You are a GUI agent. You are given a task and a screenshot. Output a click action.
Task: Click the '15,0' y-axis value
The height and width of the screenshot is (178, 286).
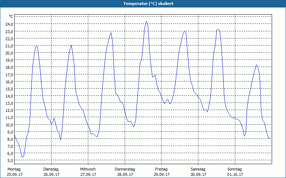pos(9,89)
